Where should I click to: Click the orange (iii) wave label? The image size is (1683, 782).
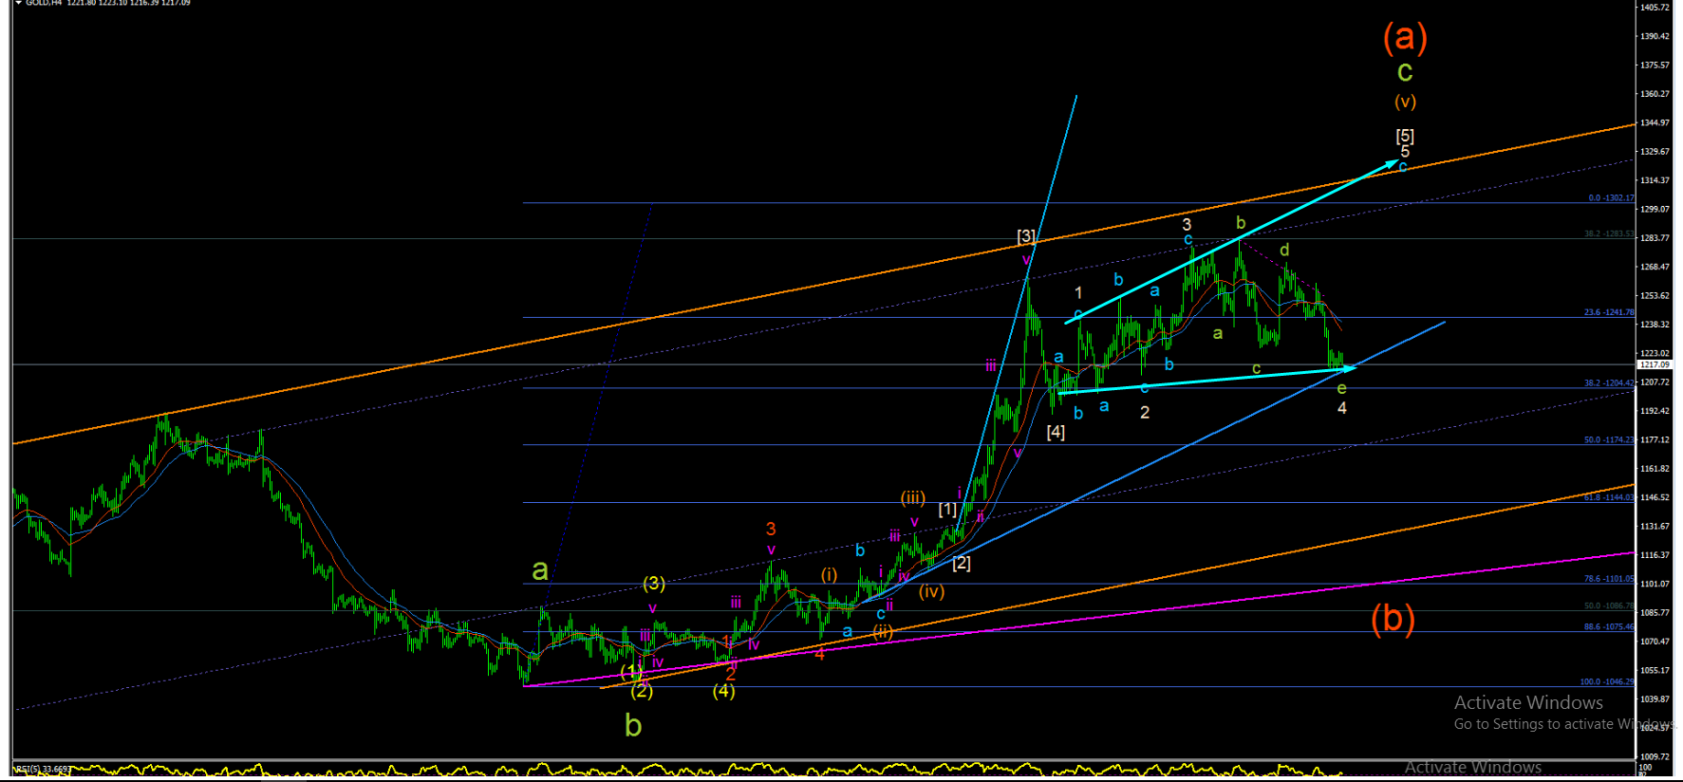point(913,498)
